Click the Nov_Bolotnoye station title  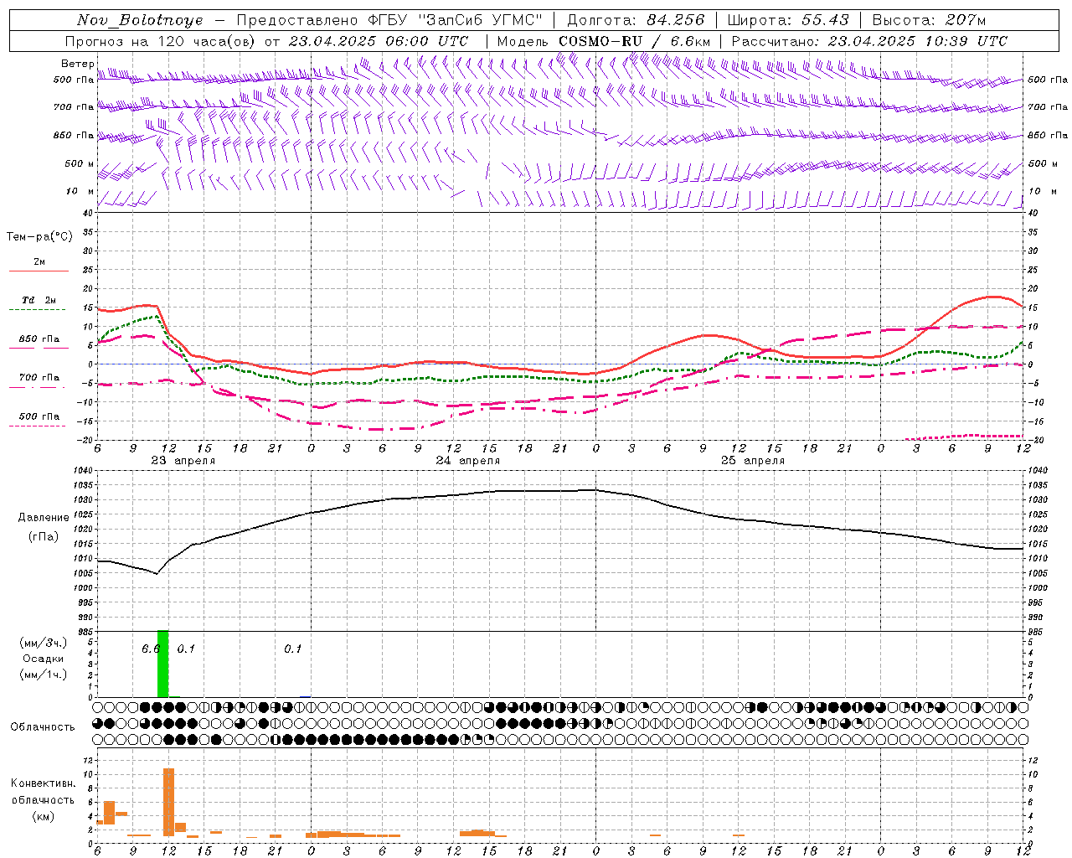pos(140,20)
